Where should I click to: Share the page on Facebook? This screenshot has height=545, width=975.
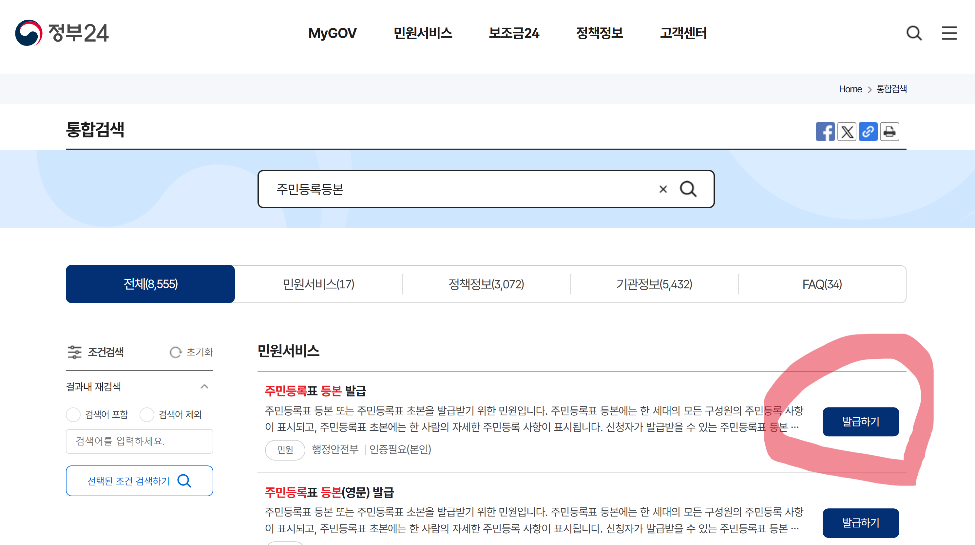coord(826,131)
